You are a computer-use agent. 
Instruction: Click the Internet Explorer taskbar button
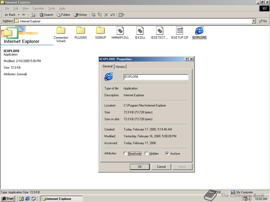[x=61, y=199]
